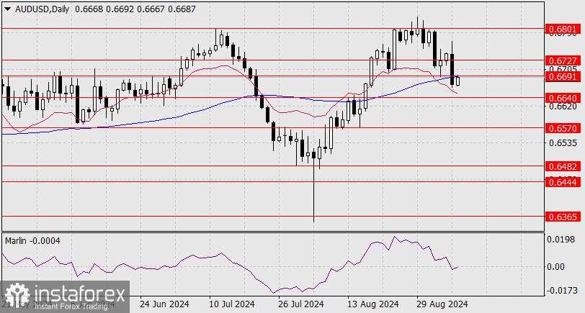
Task: Select the 0.6727 price level label
Action: pyautogui.click(x=562, y=60)
